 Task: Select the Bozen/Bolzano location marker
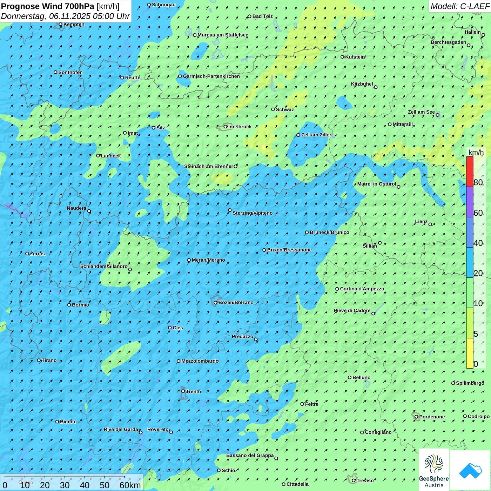(216, 303)
